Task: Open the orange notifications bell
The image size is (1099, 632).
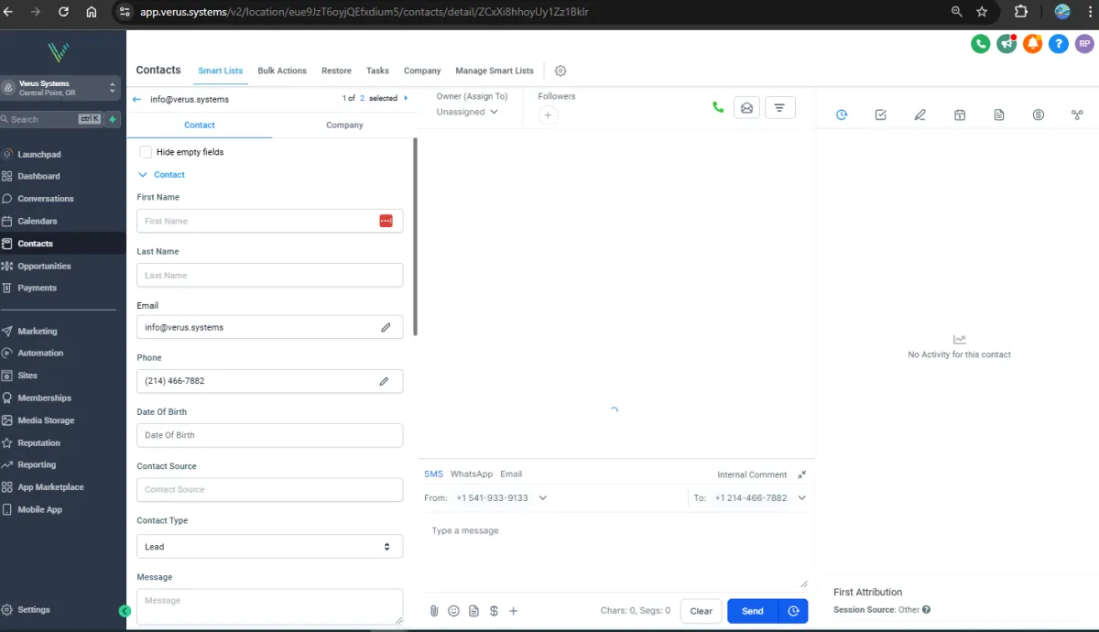Action: [1032, 43]
